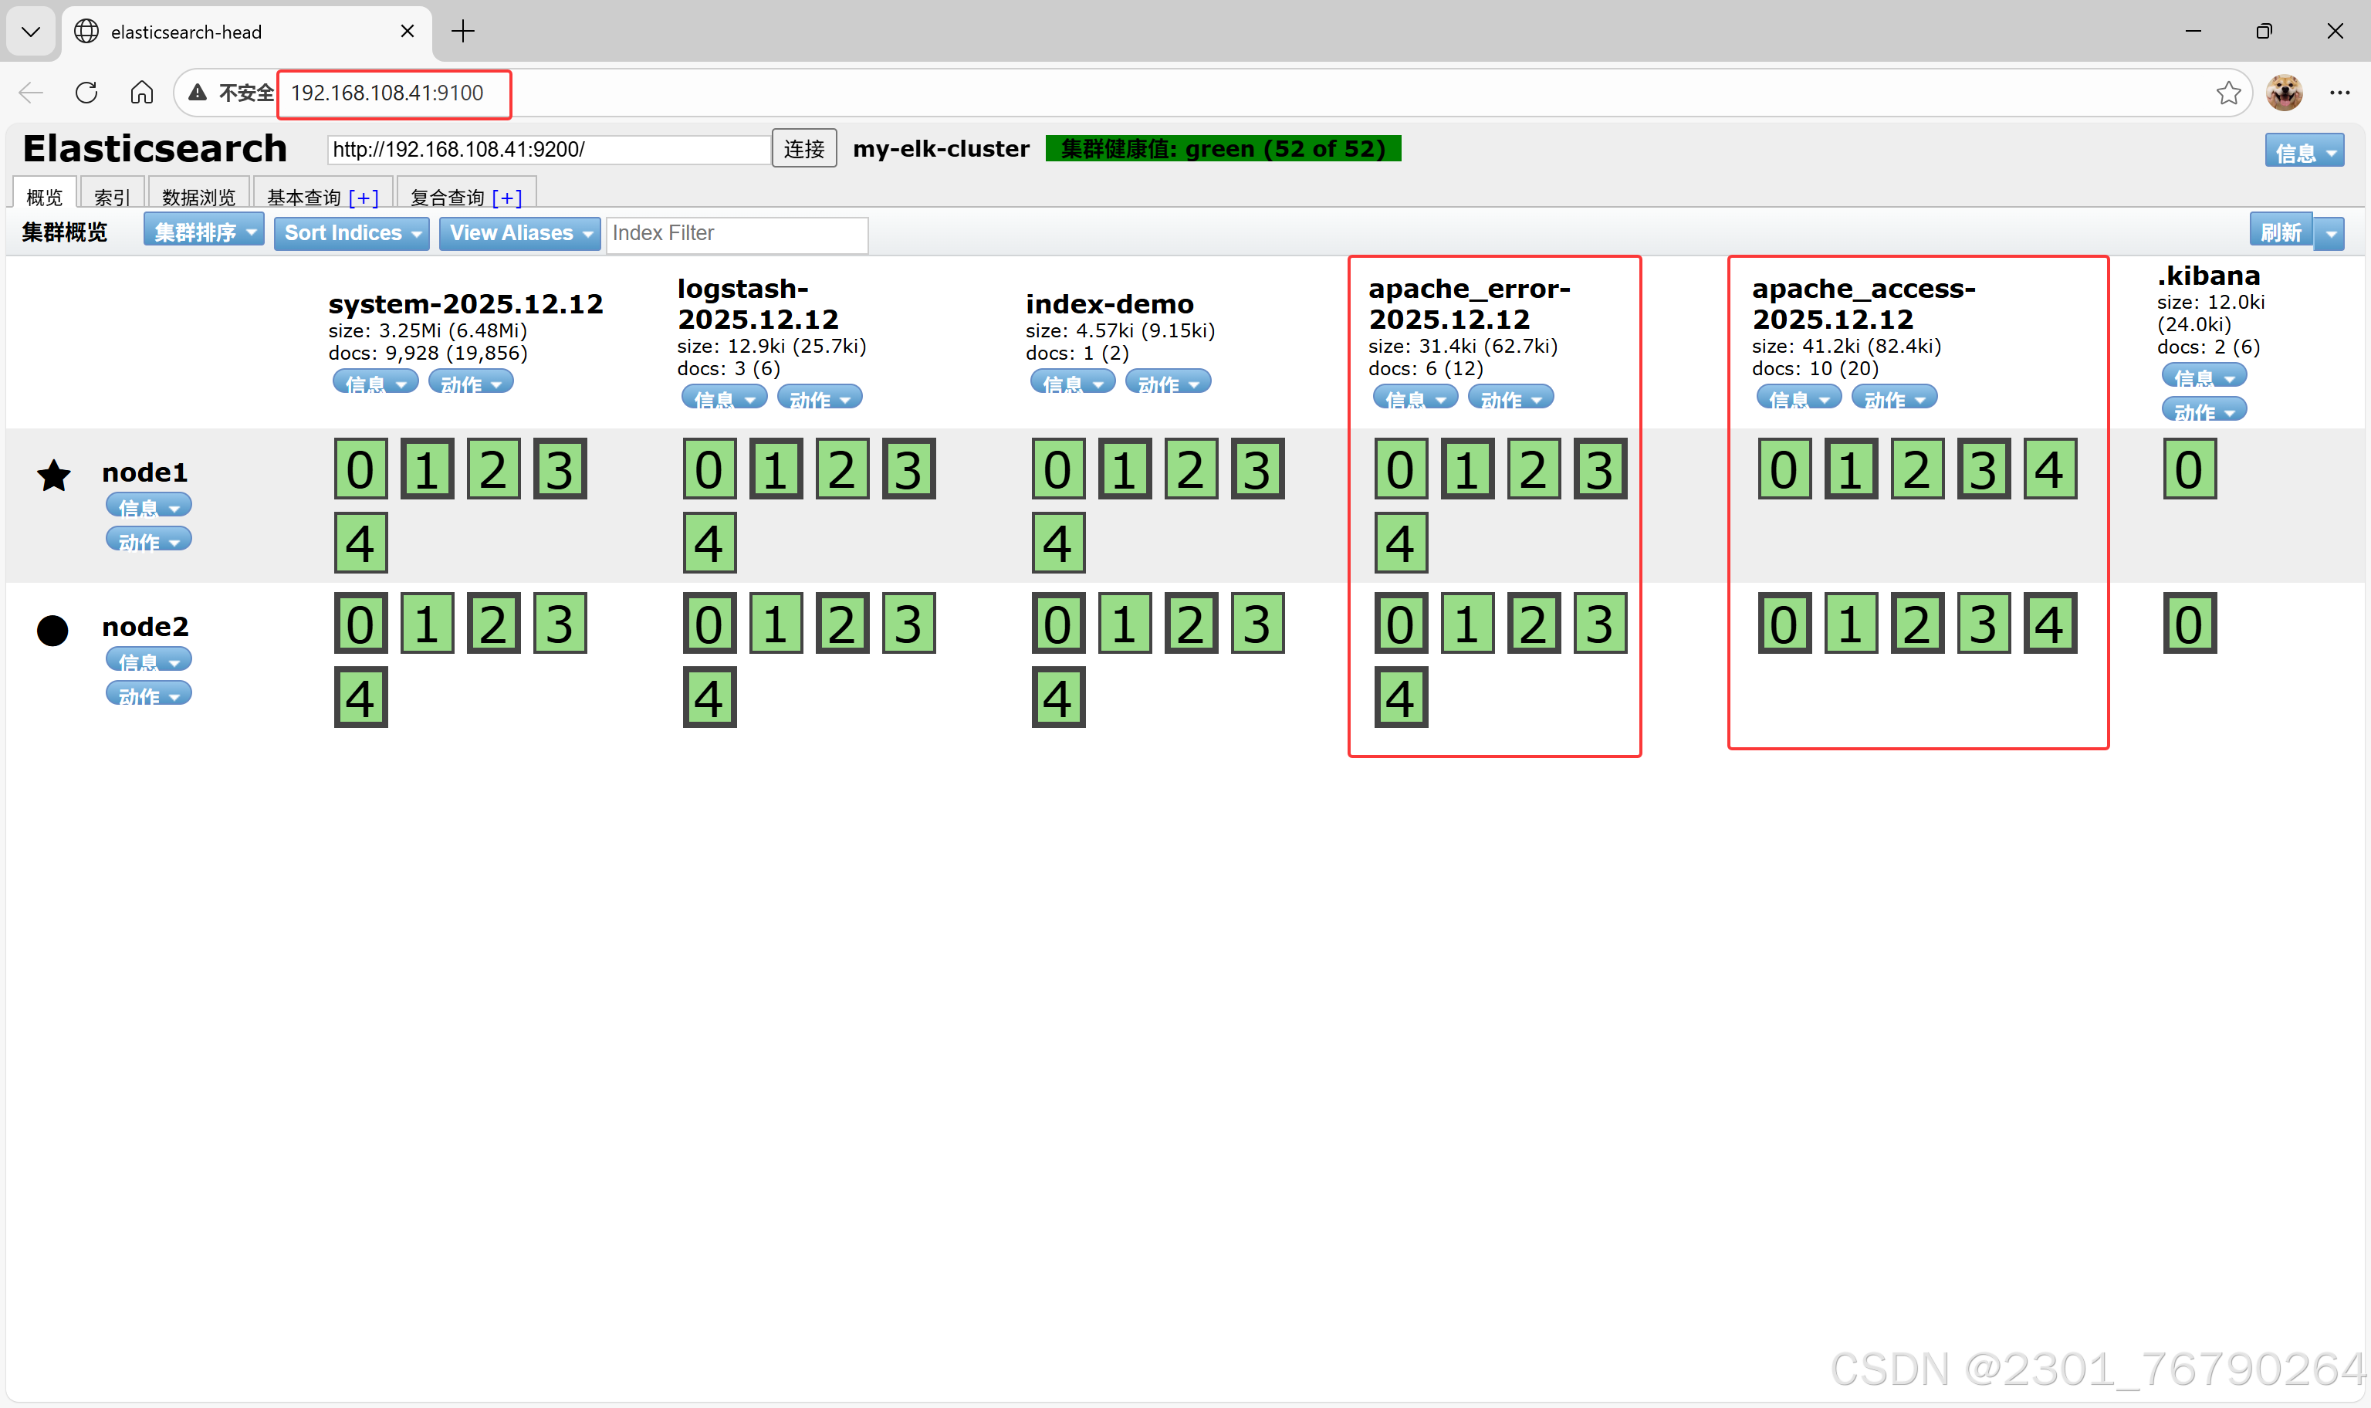Select shard 1 of index-demo on node1
The image size is (2371, 1408).
point(1125,469)
